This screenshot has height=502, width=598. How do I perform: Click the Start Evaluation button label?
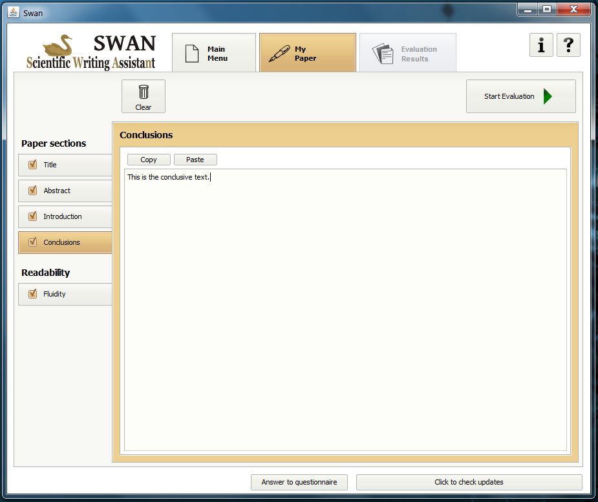point(509,96)
